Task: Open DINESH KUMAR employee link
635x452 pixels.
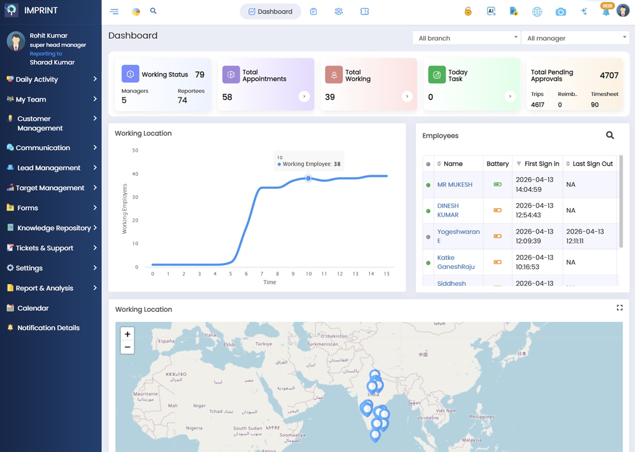Action: click(448, 210)
